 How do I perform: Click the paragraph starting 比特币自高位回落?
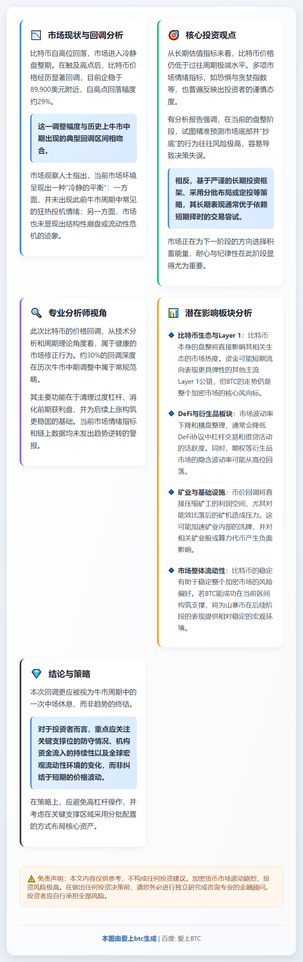(x=83, y=77)
